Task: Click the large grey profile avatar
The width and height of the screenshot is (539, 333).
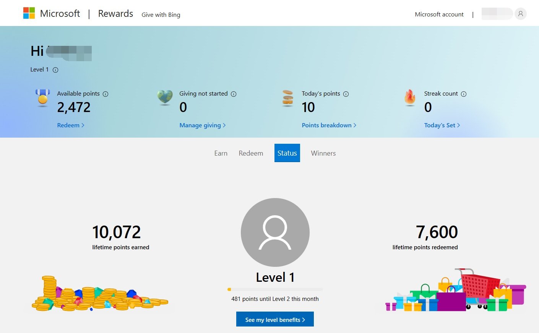Action: [275, 232]
